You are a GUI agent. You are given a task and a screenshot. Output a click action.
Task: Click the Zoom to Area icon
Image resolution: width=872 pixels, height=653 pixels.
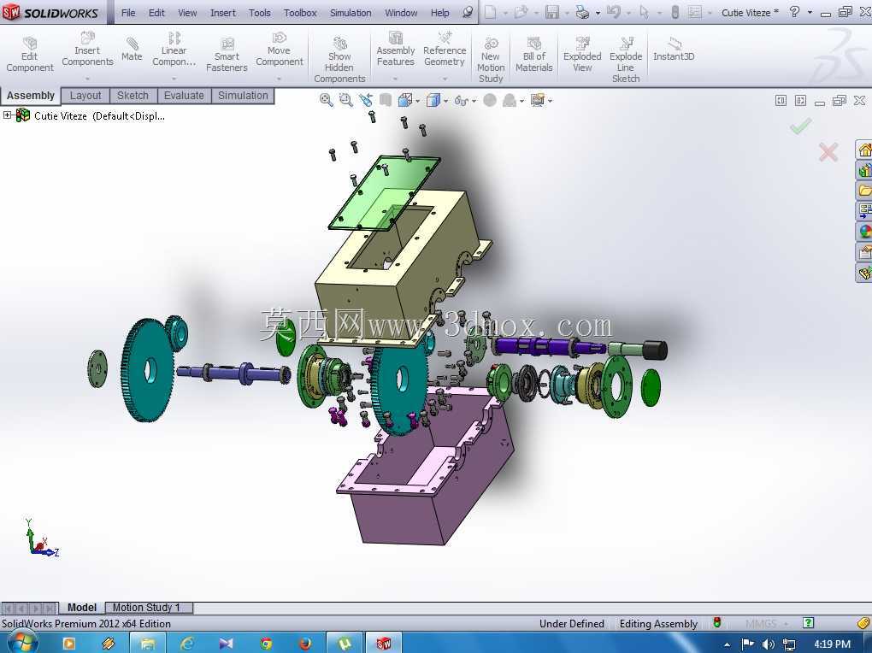click(x=346, y=100)
